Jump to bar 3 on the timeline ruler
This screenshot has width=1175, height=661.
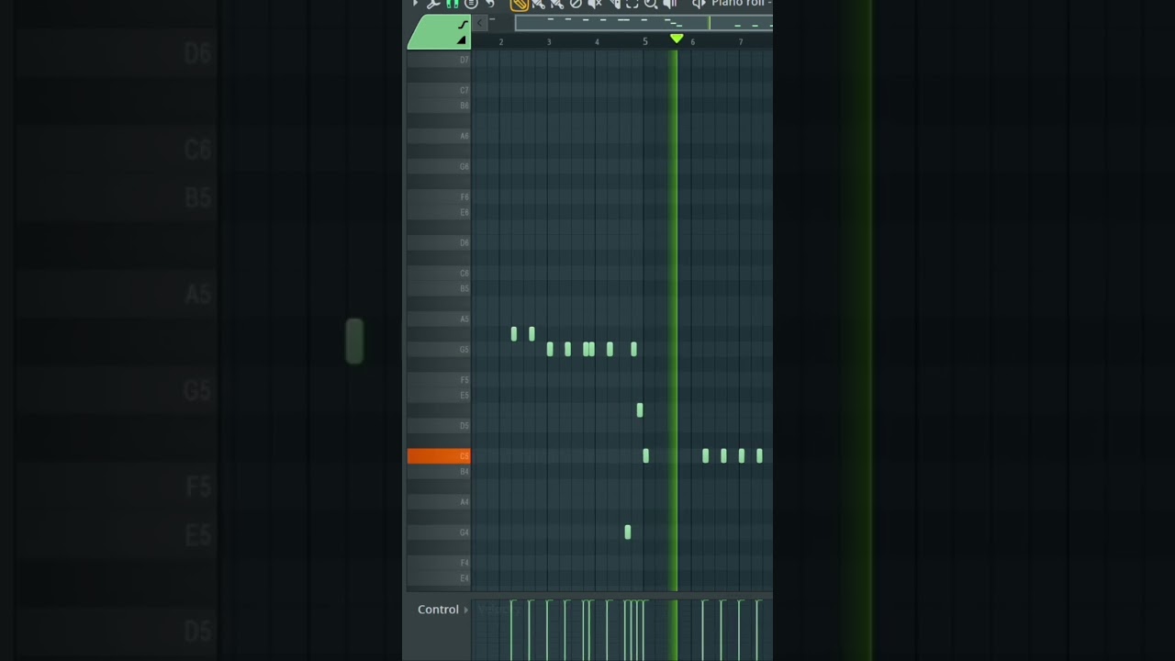pyautogui.click(x=549, y=42)
